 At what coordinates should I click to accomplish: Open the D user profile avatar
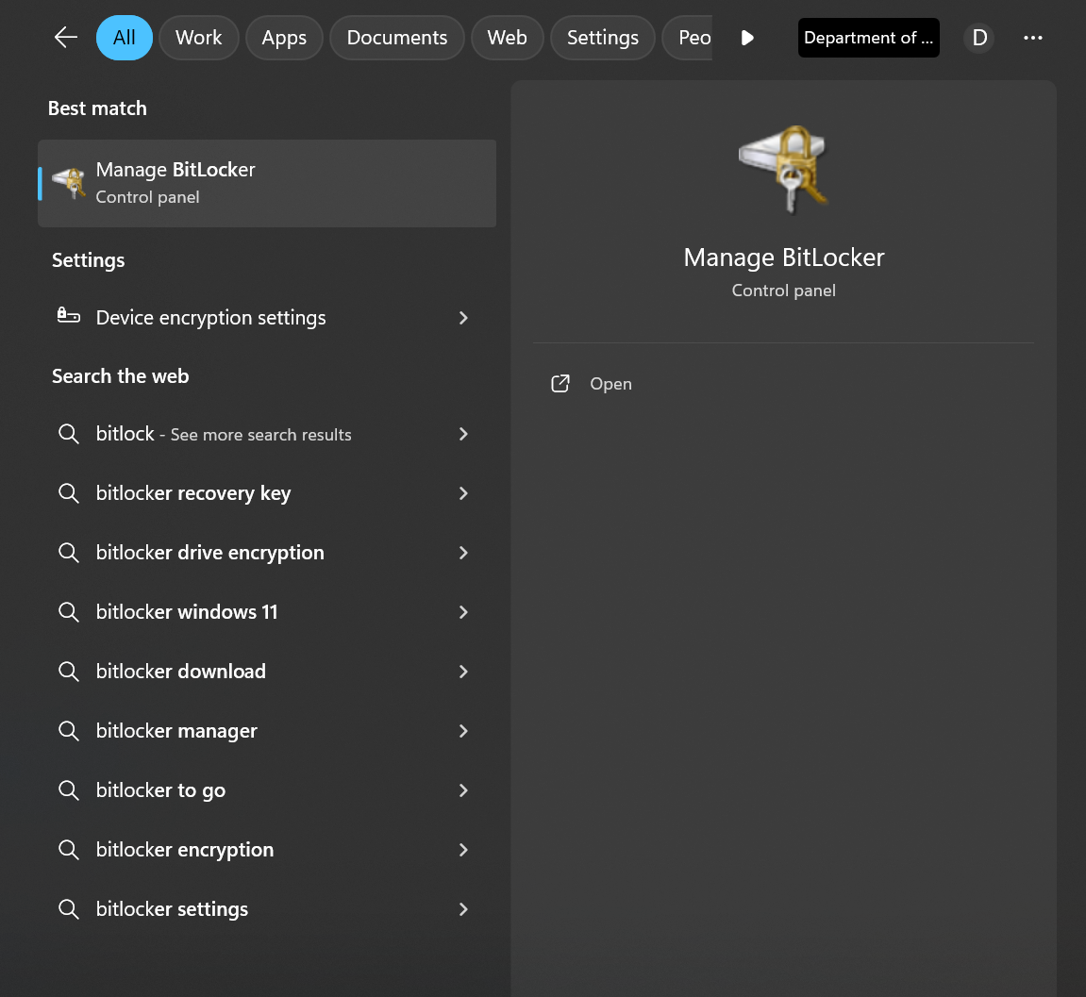[979, 38]
